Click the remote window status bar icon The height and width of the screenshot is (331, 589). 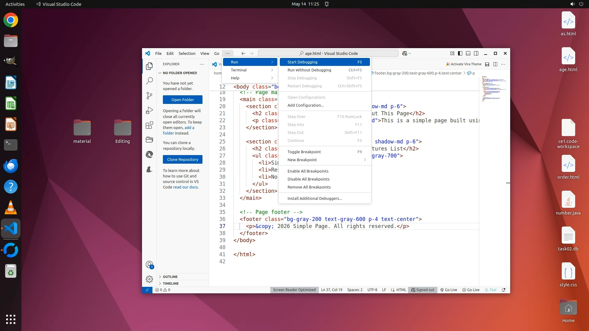coord(147,290)
